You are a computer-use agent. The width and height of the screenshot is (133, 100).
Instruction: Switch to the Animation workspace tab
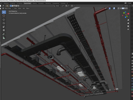pyautogui.click(x=41, y=3)
